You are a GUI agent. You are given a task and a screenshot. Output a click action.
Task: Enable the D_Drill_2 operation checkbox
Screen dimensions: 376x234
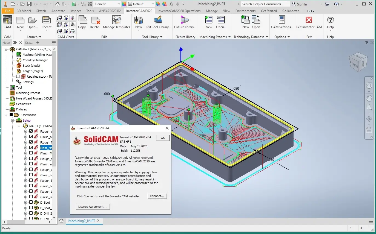(x=31, y=213)
